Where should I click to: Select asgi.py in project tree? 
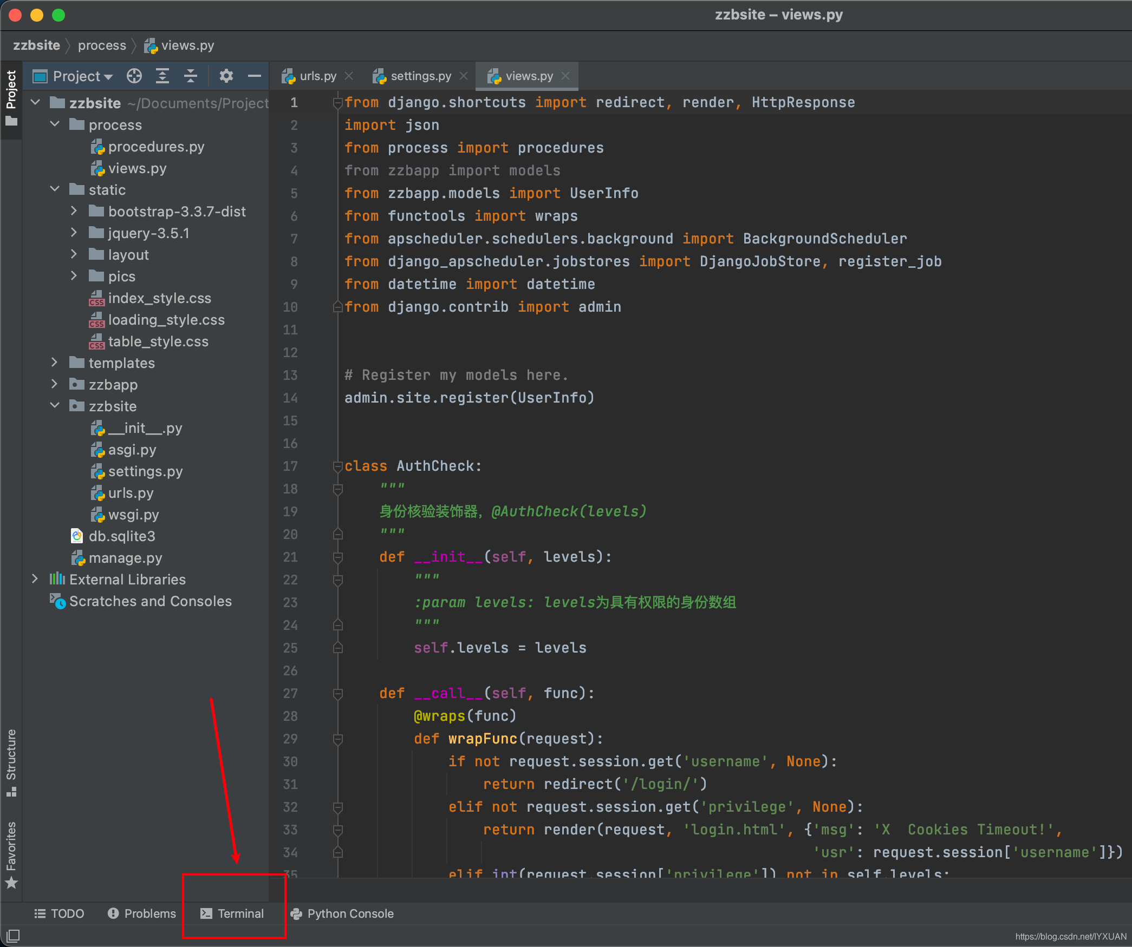click(x=123, y=450)
